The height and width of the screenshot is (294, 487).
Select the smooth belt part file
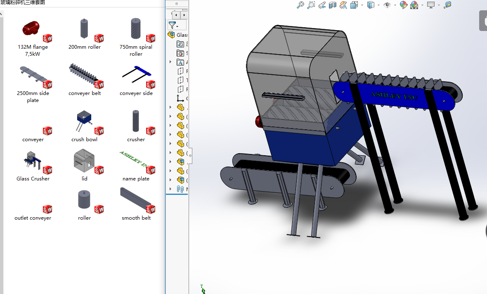point(136,204)
